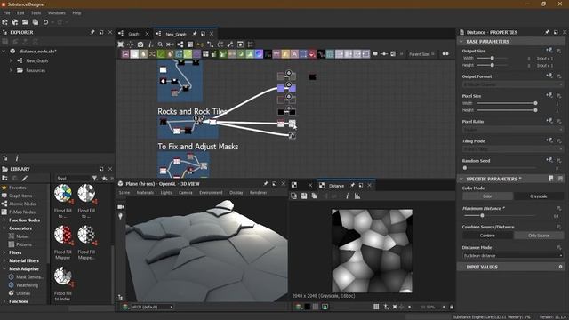Screen dimensions: 569x320
Task: Click the share-nodes icon in graph toolbar
Action: tap(180, 44)
